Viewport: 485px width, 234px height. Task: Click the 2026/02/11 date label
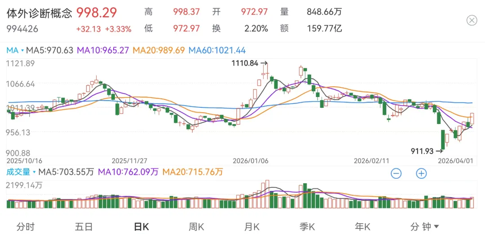click(371, 161)
